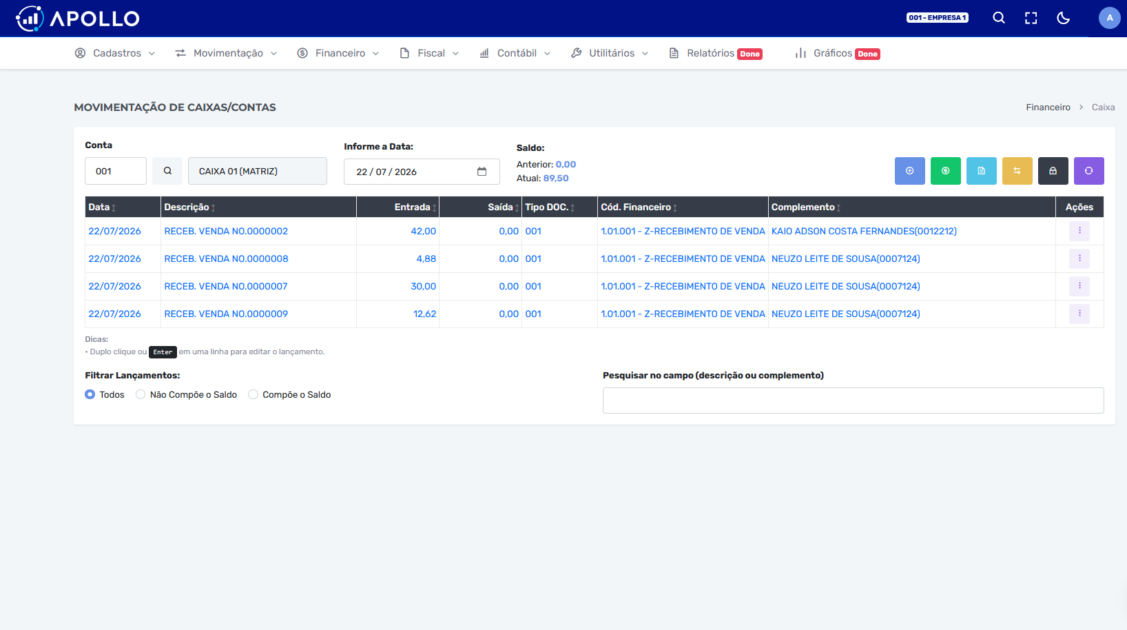Click the 001 - EMPRESA 1 badge
The height and width of the screenshot is (630, 1127).
pos(937,18)
